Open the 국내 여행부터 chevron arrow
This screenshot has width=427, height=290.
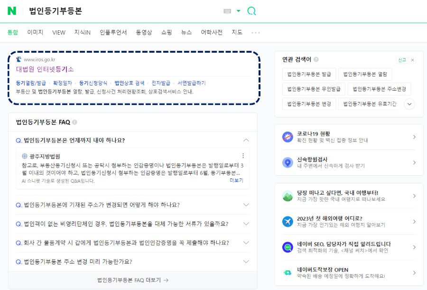point(414,196)
